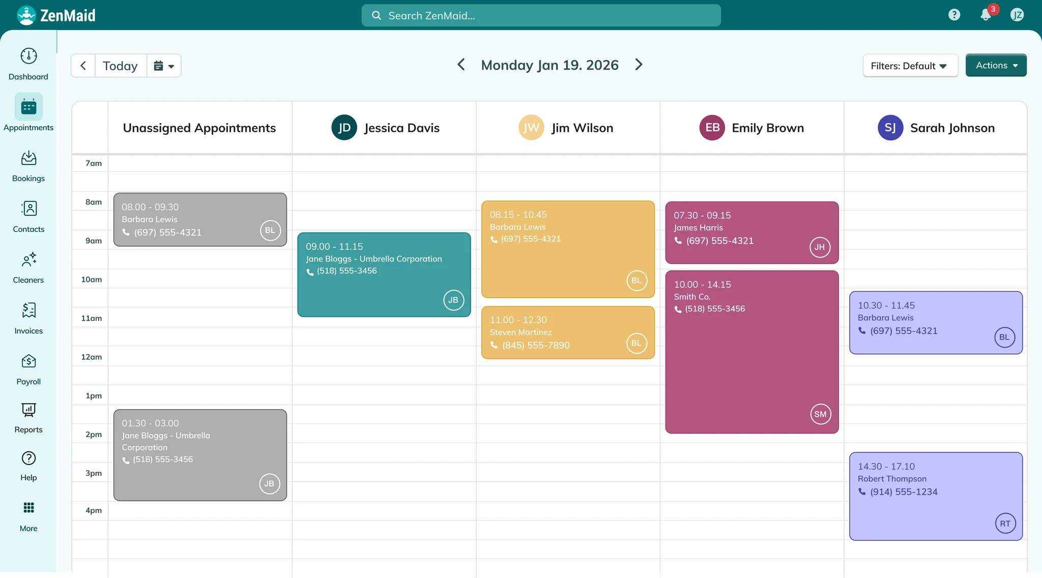
Task: Open 14.30 - 17.10 Robert Thompson appointment
Action: pyautogui.click(x=936, y=496)
